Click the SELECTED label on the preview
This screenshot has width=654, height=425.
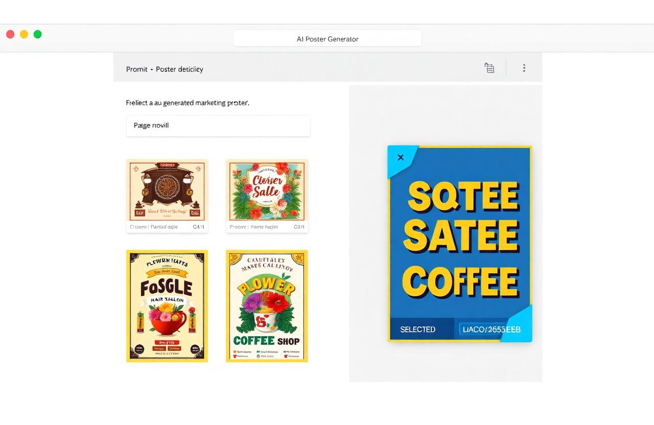click(x=417, y=329)
